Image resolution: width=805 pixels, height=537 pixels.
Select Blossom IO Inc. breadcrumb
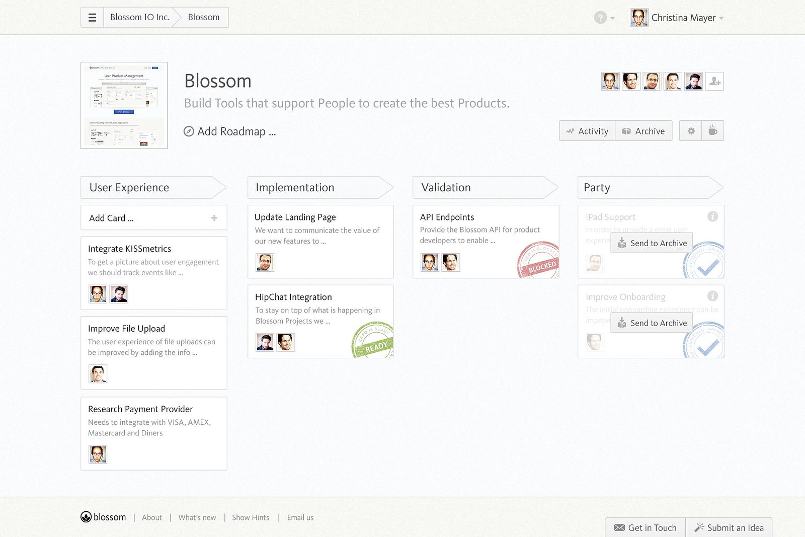(139, 17)
